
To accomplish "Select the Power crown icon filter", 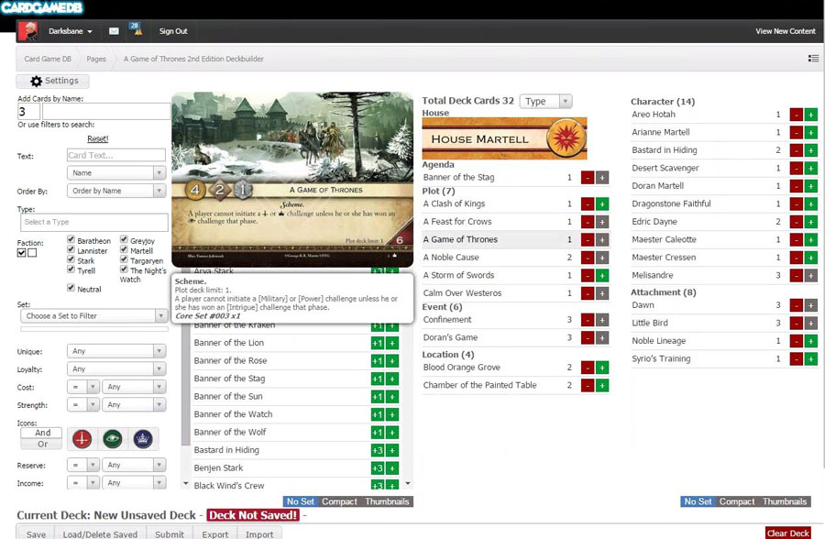I will click(x=143, y=438).
